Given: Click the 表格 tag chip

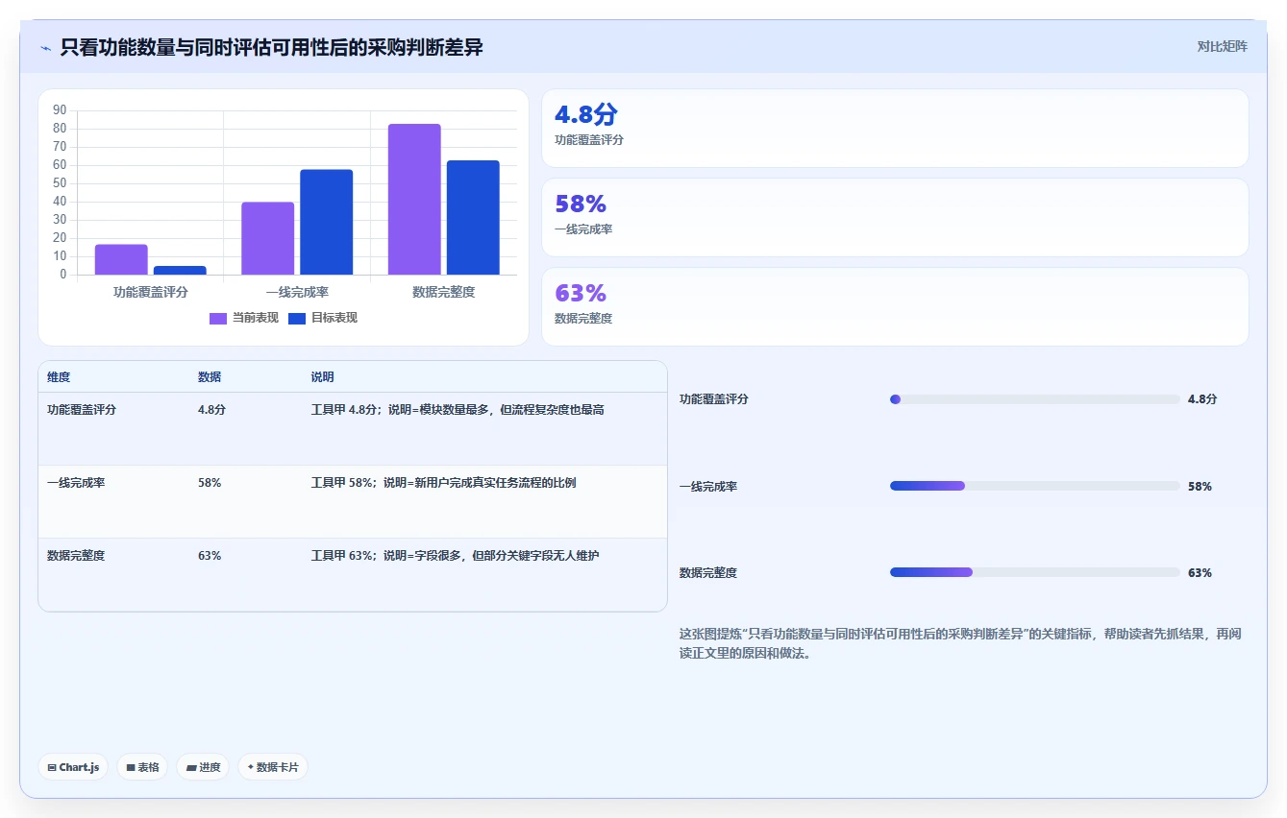Looking at the screenshot, I should (x=142, y=767).
